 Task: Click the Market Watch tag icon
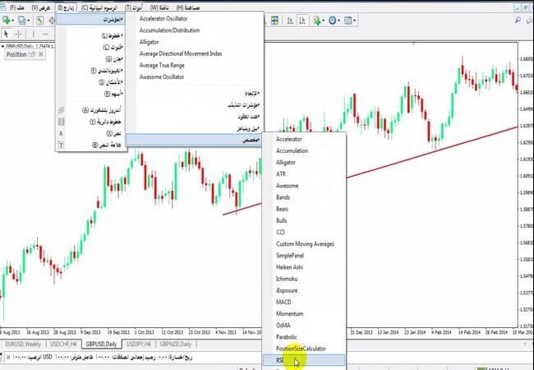[40, 21]
